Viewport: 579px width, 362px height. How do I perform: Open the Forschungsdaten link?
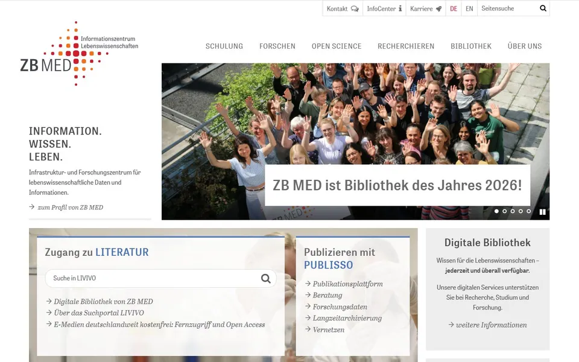[337, 306]
